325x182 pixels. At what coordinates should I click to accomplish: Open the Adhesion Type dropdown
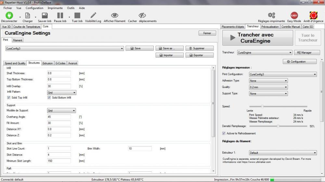click(268, 81)
